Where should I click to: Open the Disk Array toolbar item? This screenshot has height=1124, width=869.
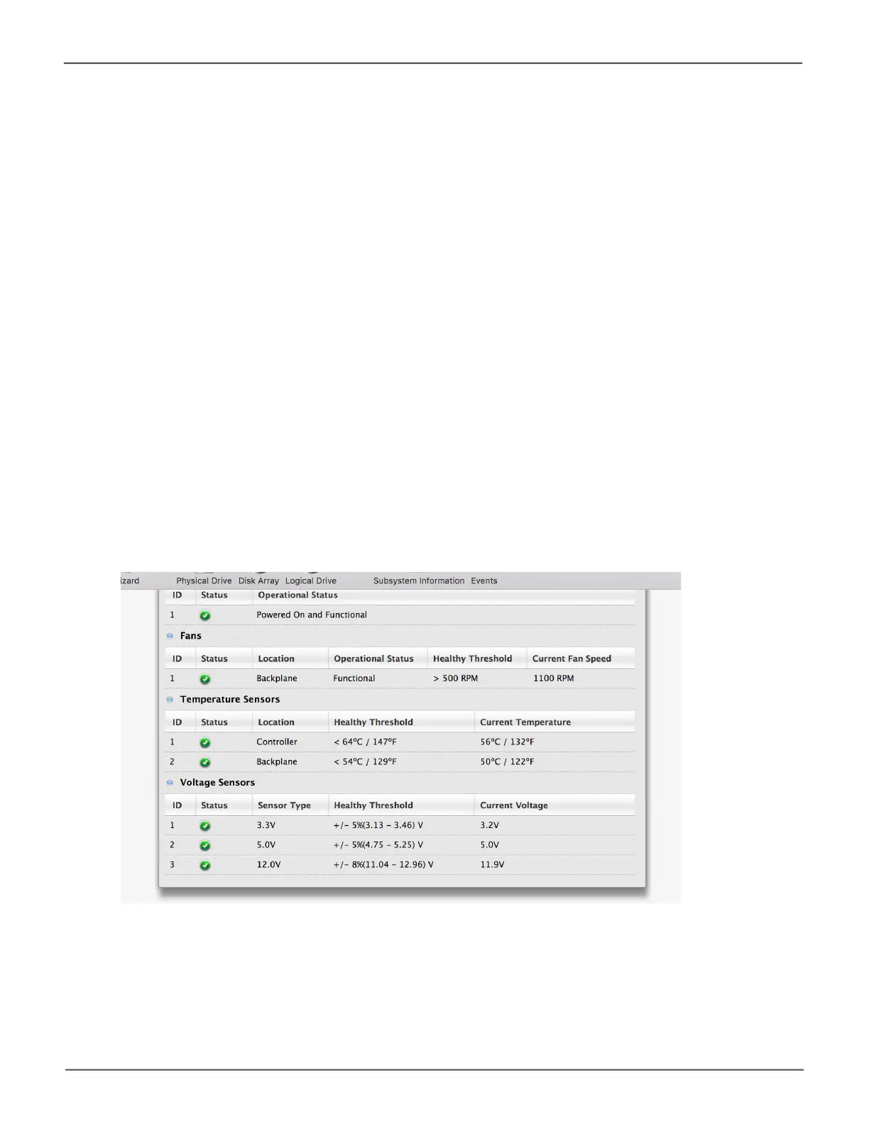coord(258,580)
